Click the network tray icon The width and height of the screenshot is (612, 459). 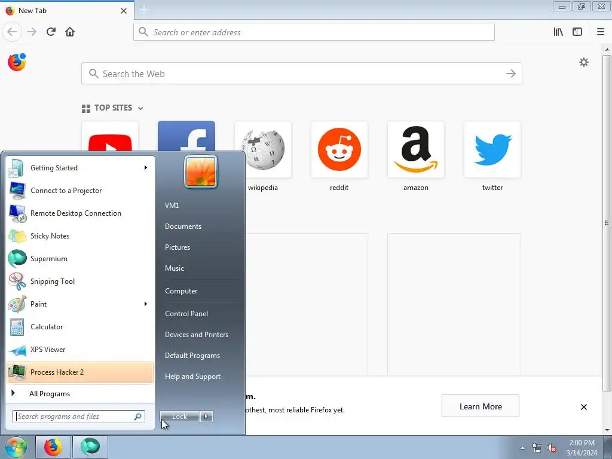click(537, 448)
